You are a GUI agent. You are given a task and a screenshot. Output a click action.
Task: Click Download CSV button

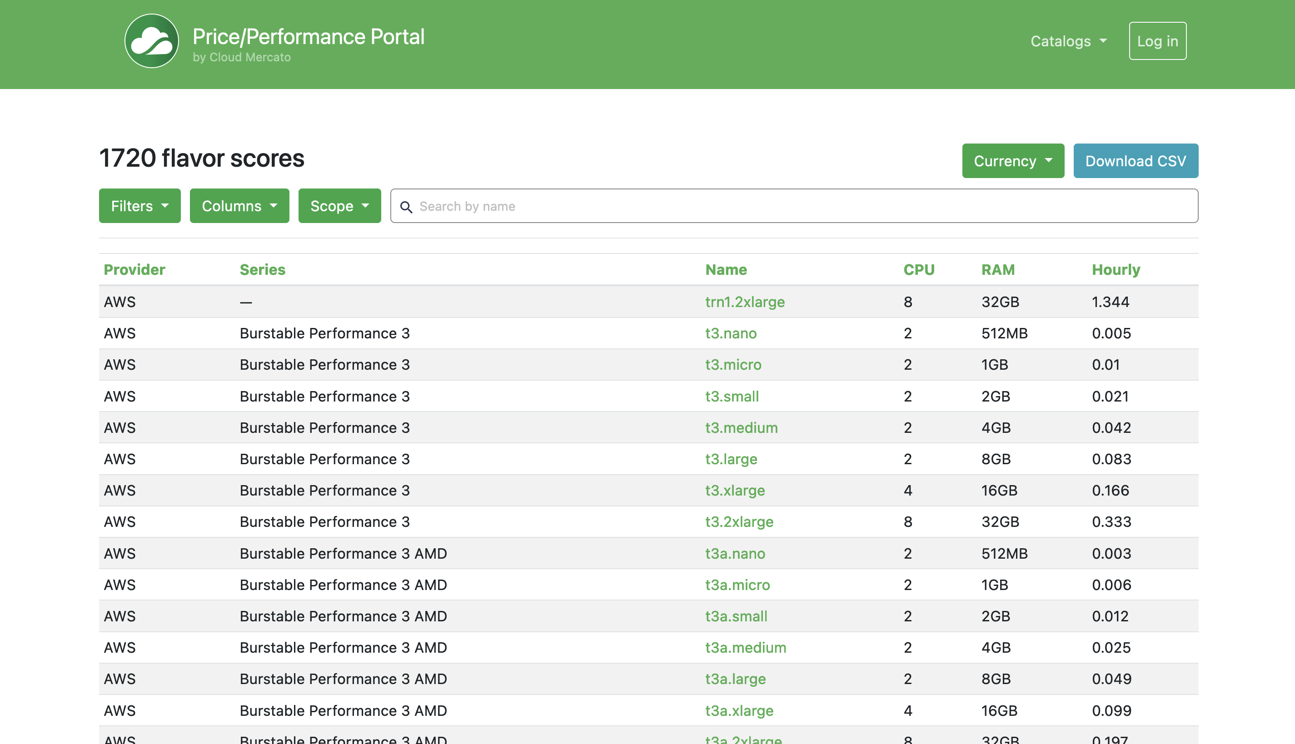(1136, 161)
